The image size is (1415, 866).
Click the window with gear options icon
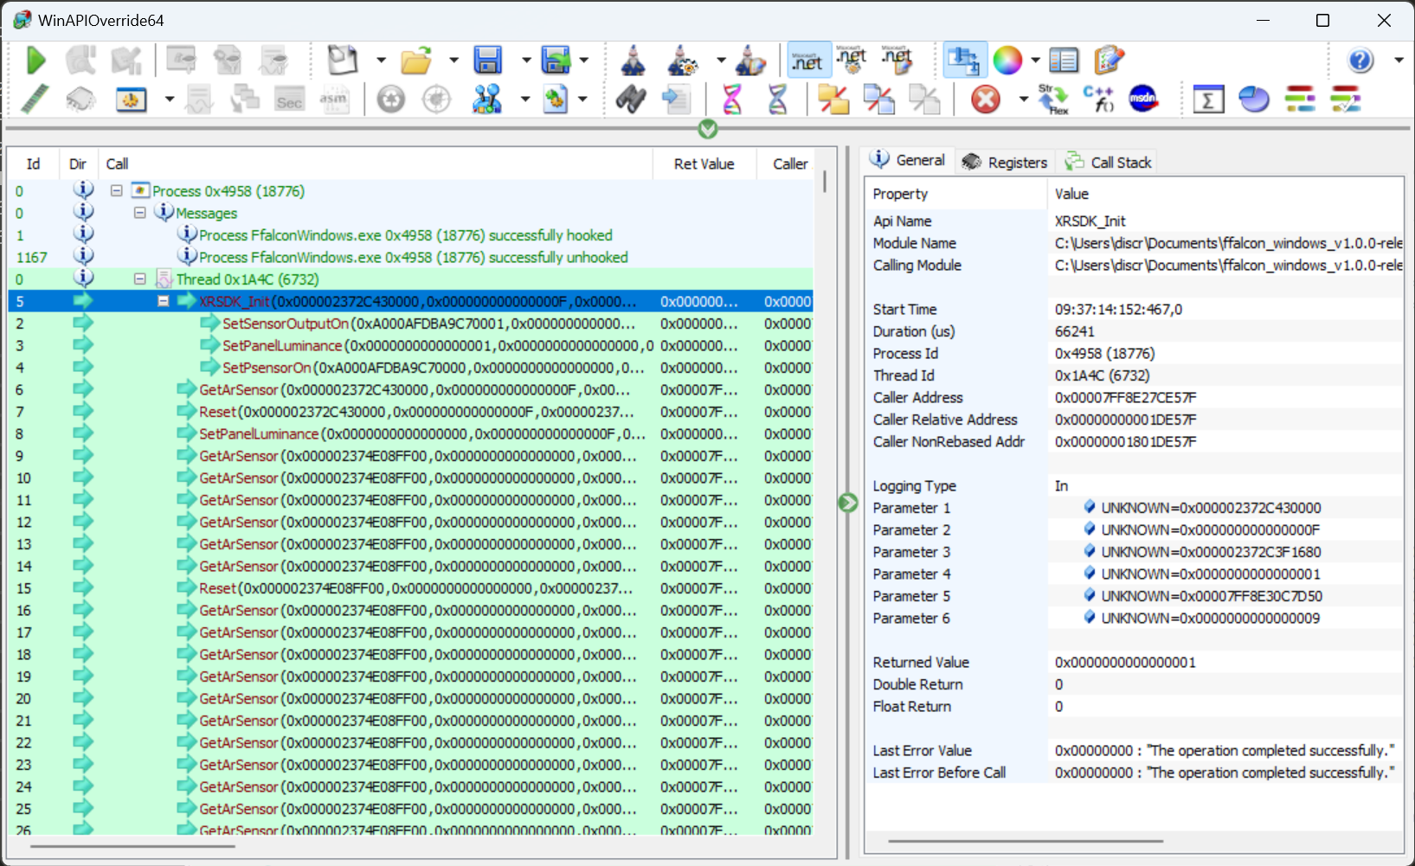tap(132, 99)
